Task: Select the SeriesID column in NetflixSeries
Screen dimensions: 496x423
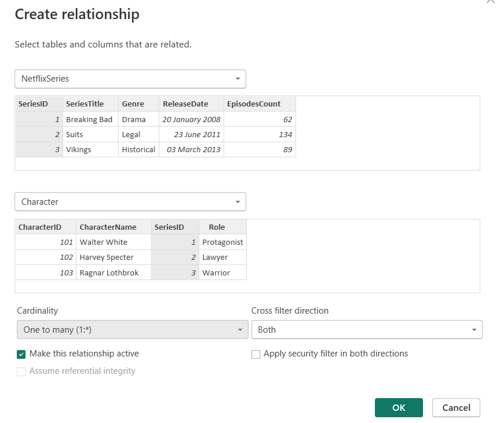Action: click(x=33, y=104)
